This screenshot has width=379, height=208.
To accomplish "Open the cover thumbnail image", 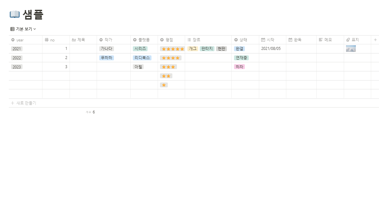I will 351,49.
